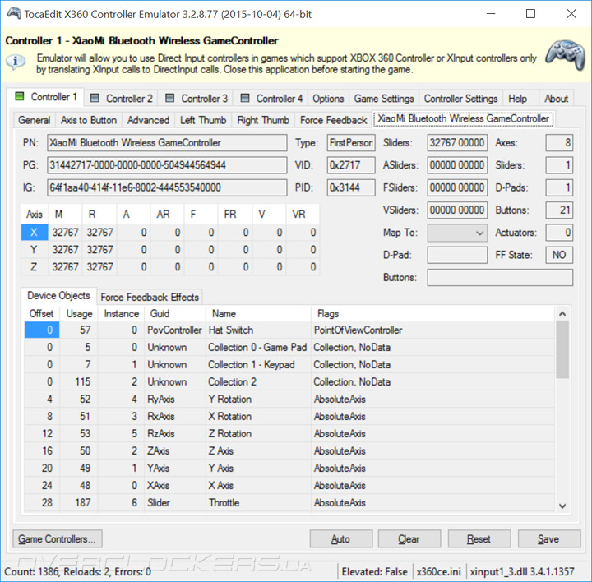Click the Flags column header

tap(432, 314)
